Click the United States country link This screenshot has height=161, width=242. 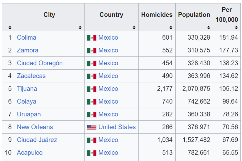click(x=117, y=127)
